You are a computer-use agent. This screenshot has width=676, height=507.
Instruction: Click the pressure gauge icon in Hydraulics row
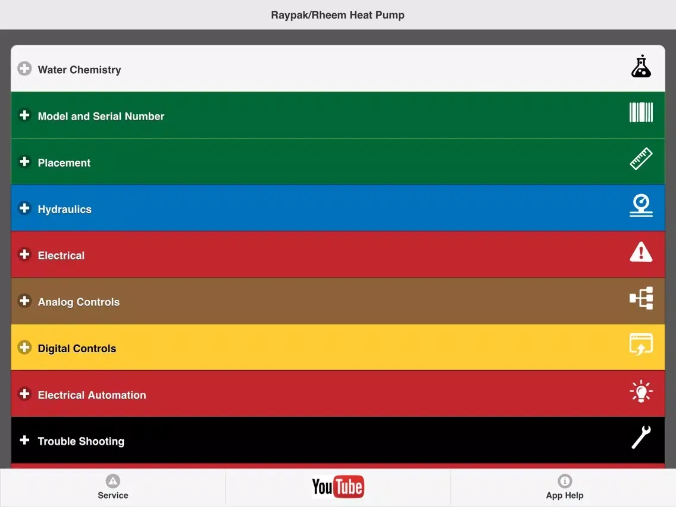tap(641, 205)
